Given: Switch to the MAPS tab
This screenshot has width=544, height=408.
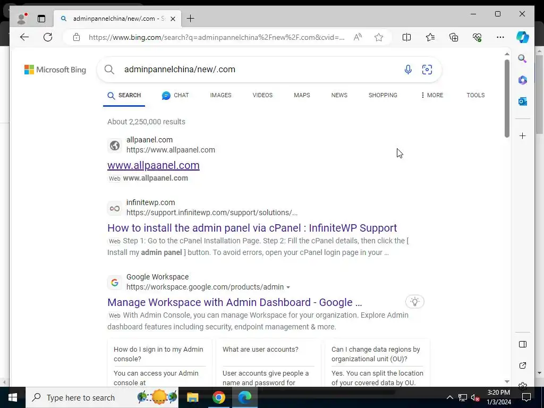Looking at the screenshot, I should click(302, 95).
